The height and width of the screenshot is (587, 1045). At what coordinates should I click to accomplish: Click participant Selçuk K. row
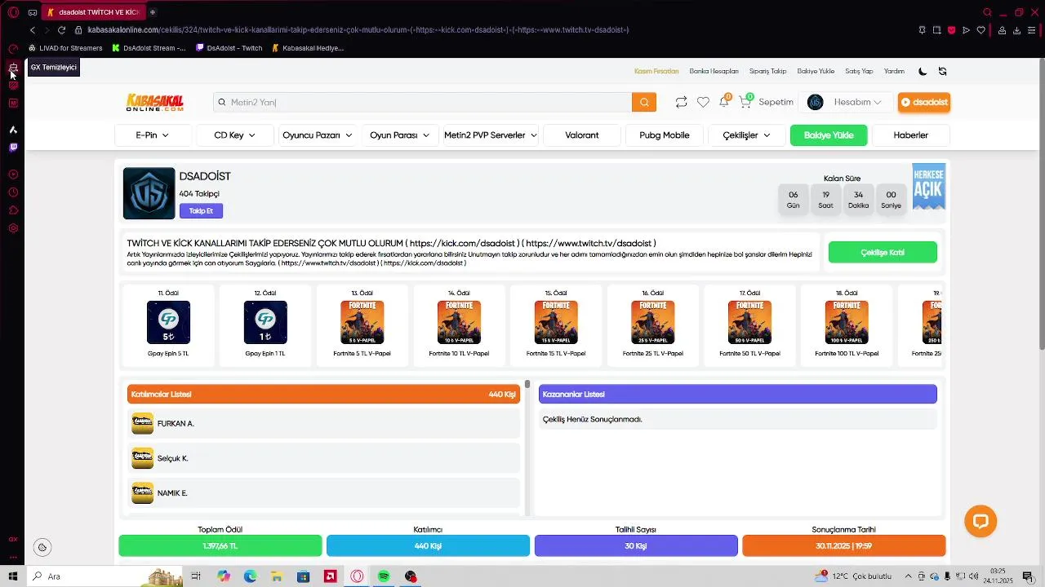[x=324, y=458]
